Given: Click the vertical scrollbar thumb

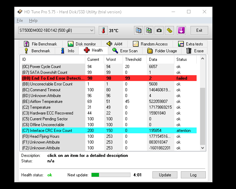Looking at the screenshot, I should (x=202, y=117).
